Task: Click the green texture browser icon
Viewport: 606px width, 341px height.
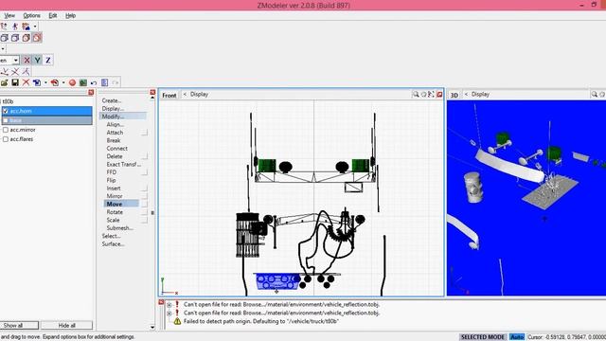Action: coord(83,82)
